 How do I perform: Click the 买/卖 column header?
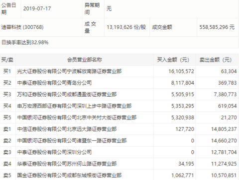pyautogui.click(x=7, y=60)
